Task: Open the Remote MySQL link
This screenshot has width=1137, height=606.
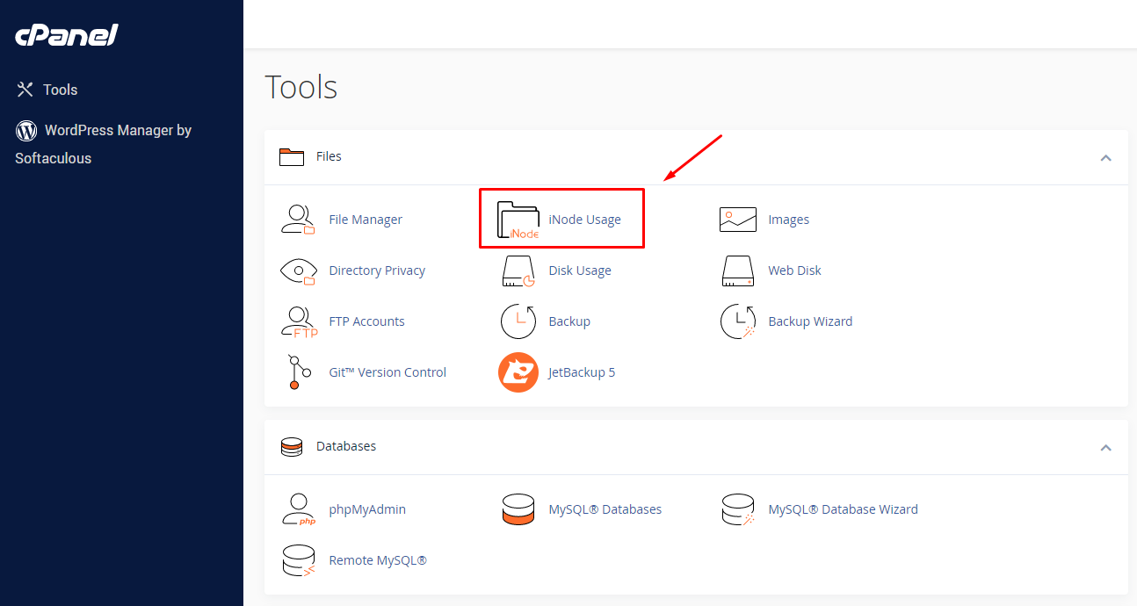Action: point(377,560)
